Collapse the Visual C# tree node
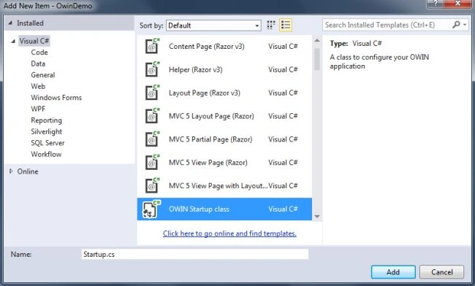The width and height of the screenshot is (475, 286). click(13, 41)
